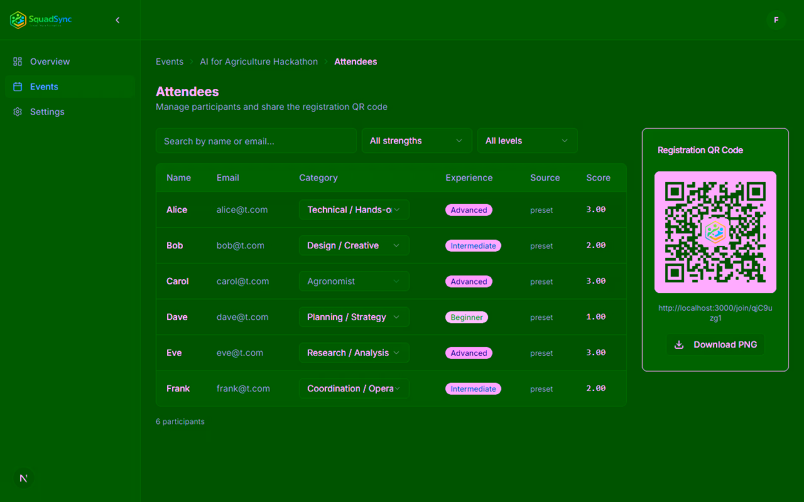Open the user avatar F menu
804x502 pixels.
[776, 20]
